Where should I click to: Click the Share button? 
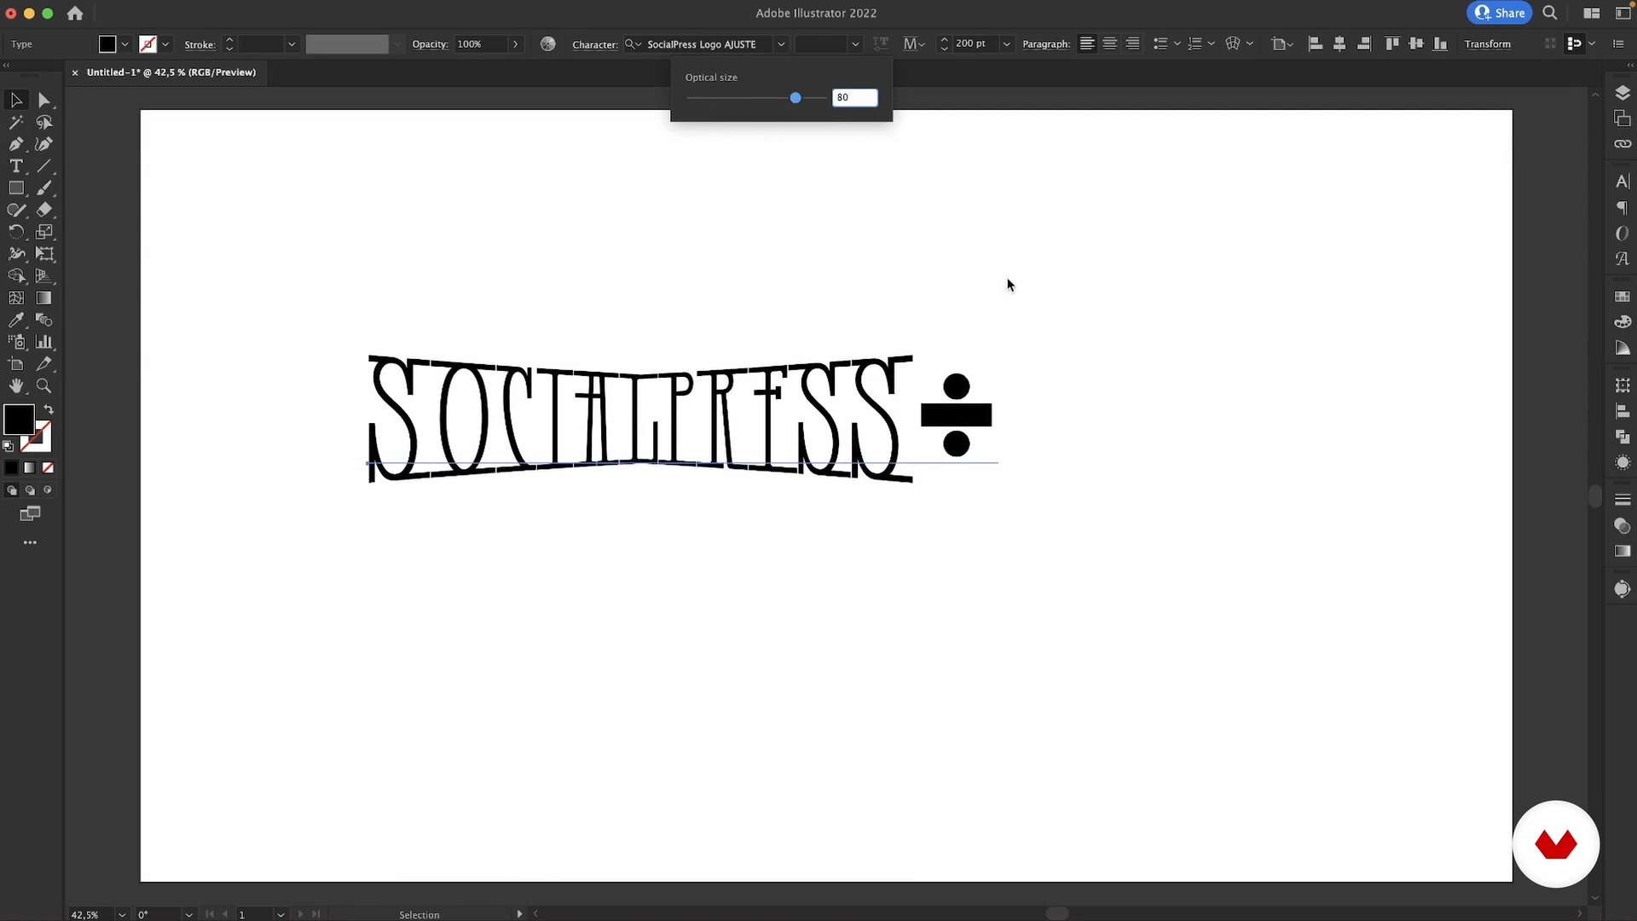(1500, 13)
